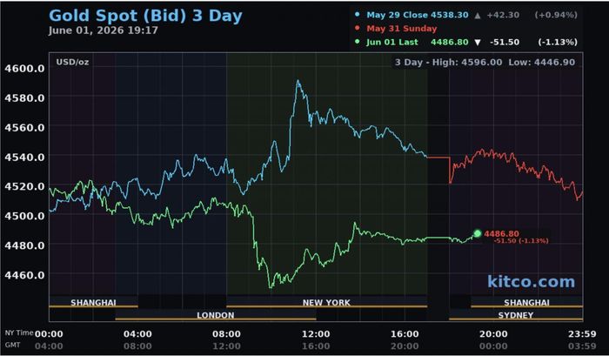Click the red May 31 legend dot
Viewport: 609px width, 356px height.
[358, 28]
